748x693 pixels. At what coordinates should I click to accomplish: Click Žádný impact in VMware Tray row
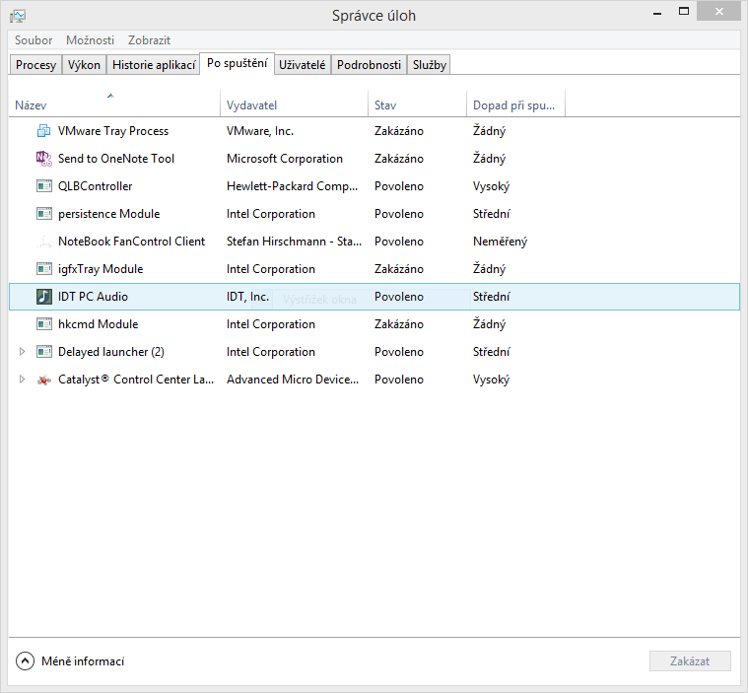click(489, 131)
